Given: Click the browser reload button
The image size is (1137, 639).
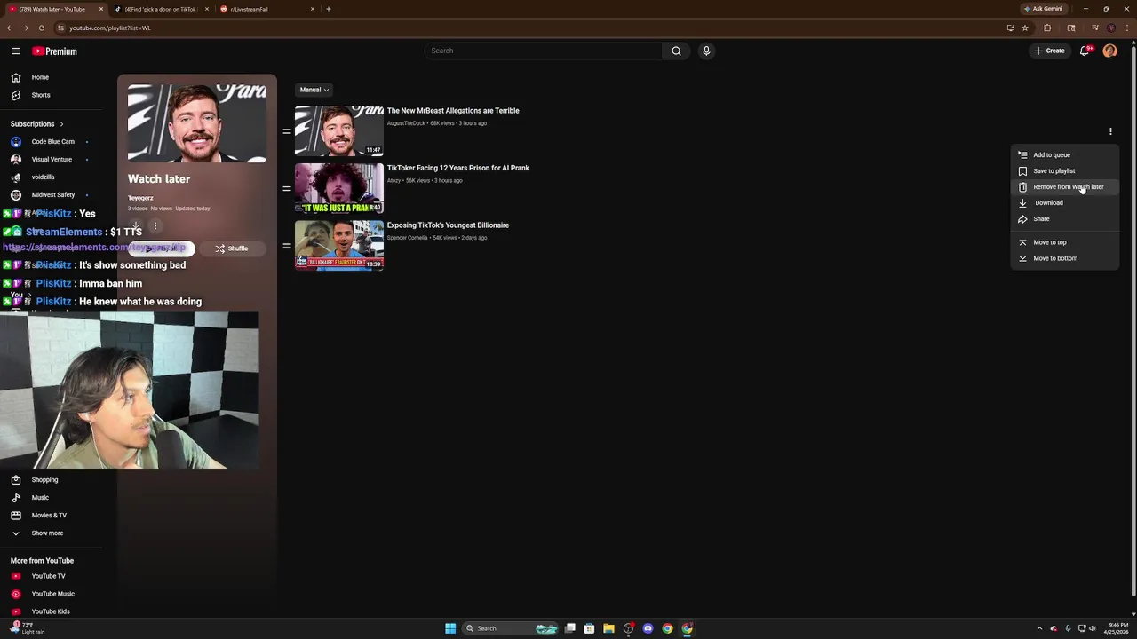Looking at the screenshot, I should (41, 28).
